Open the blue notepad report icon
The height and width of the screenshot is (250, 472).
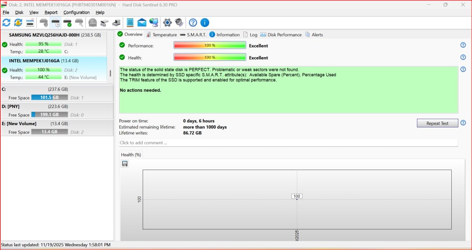130,23
